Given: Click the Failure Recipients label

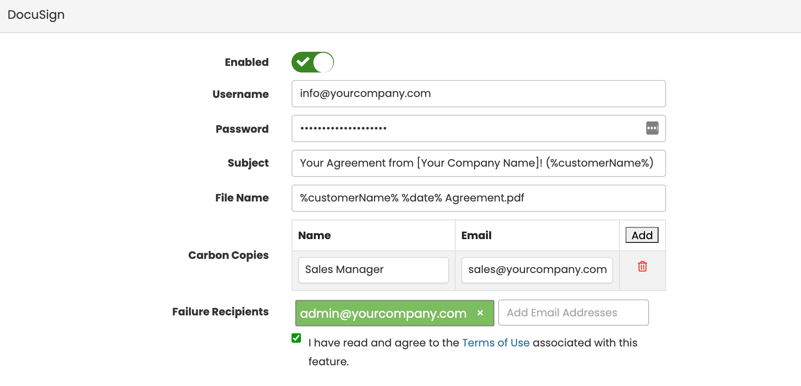Looking at the screenshot, I should pyautogui.click(x=220, y=312).
